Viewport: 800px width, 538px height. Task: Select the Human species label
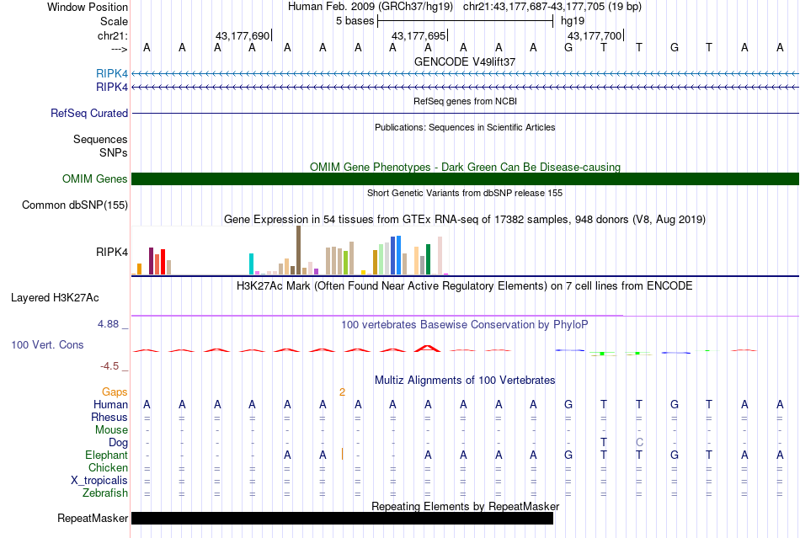coord(110,404)
